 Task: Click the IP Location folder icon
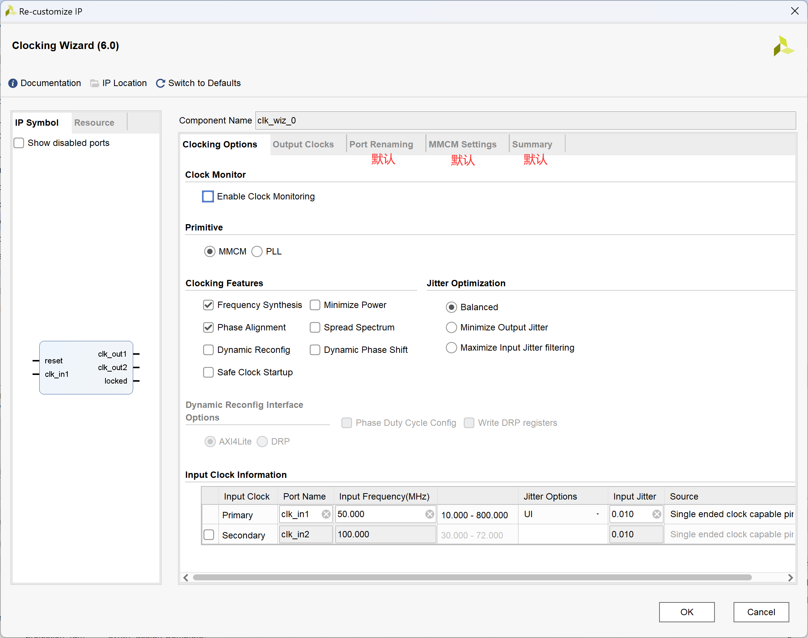(95, 83)
